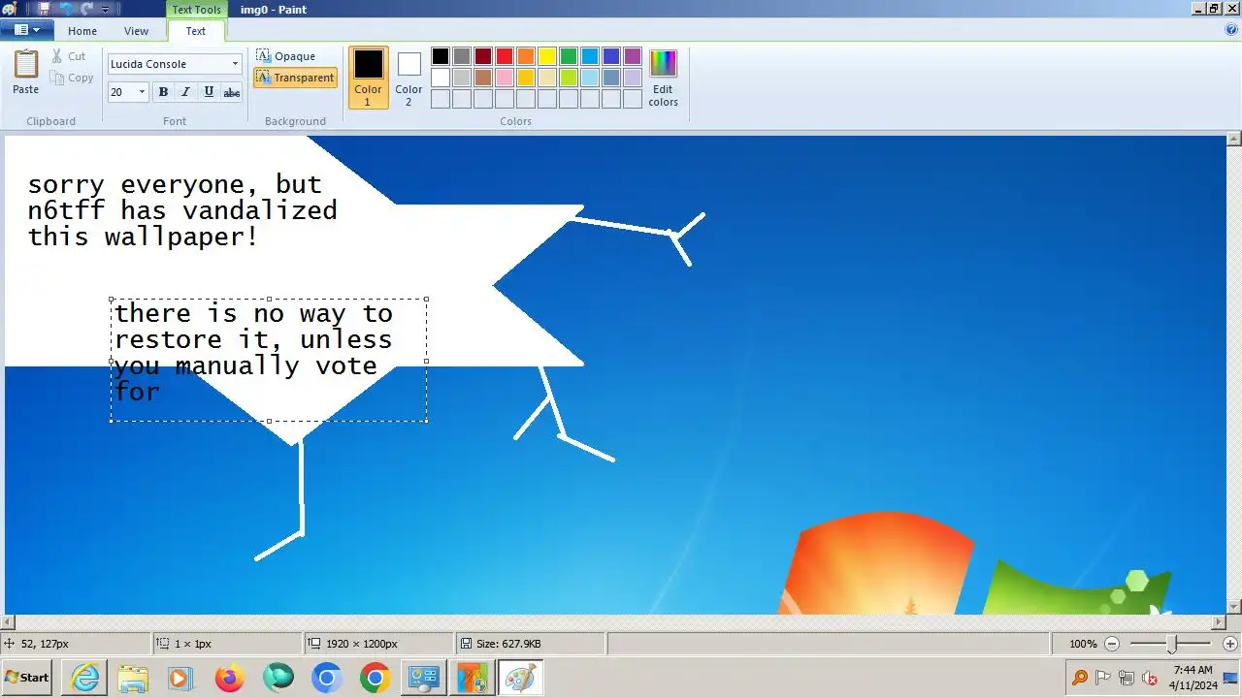Toggle Italic text formatting

[x=185, y=92]
